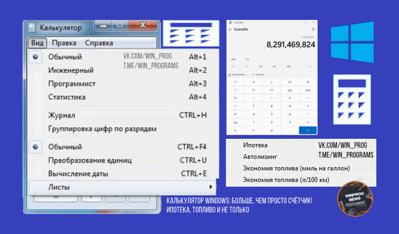
Task: Open the hamburger menu in Scientific calculator
Action: click(x=230, y=30)
